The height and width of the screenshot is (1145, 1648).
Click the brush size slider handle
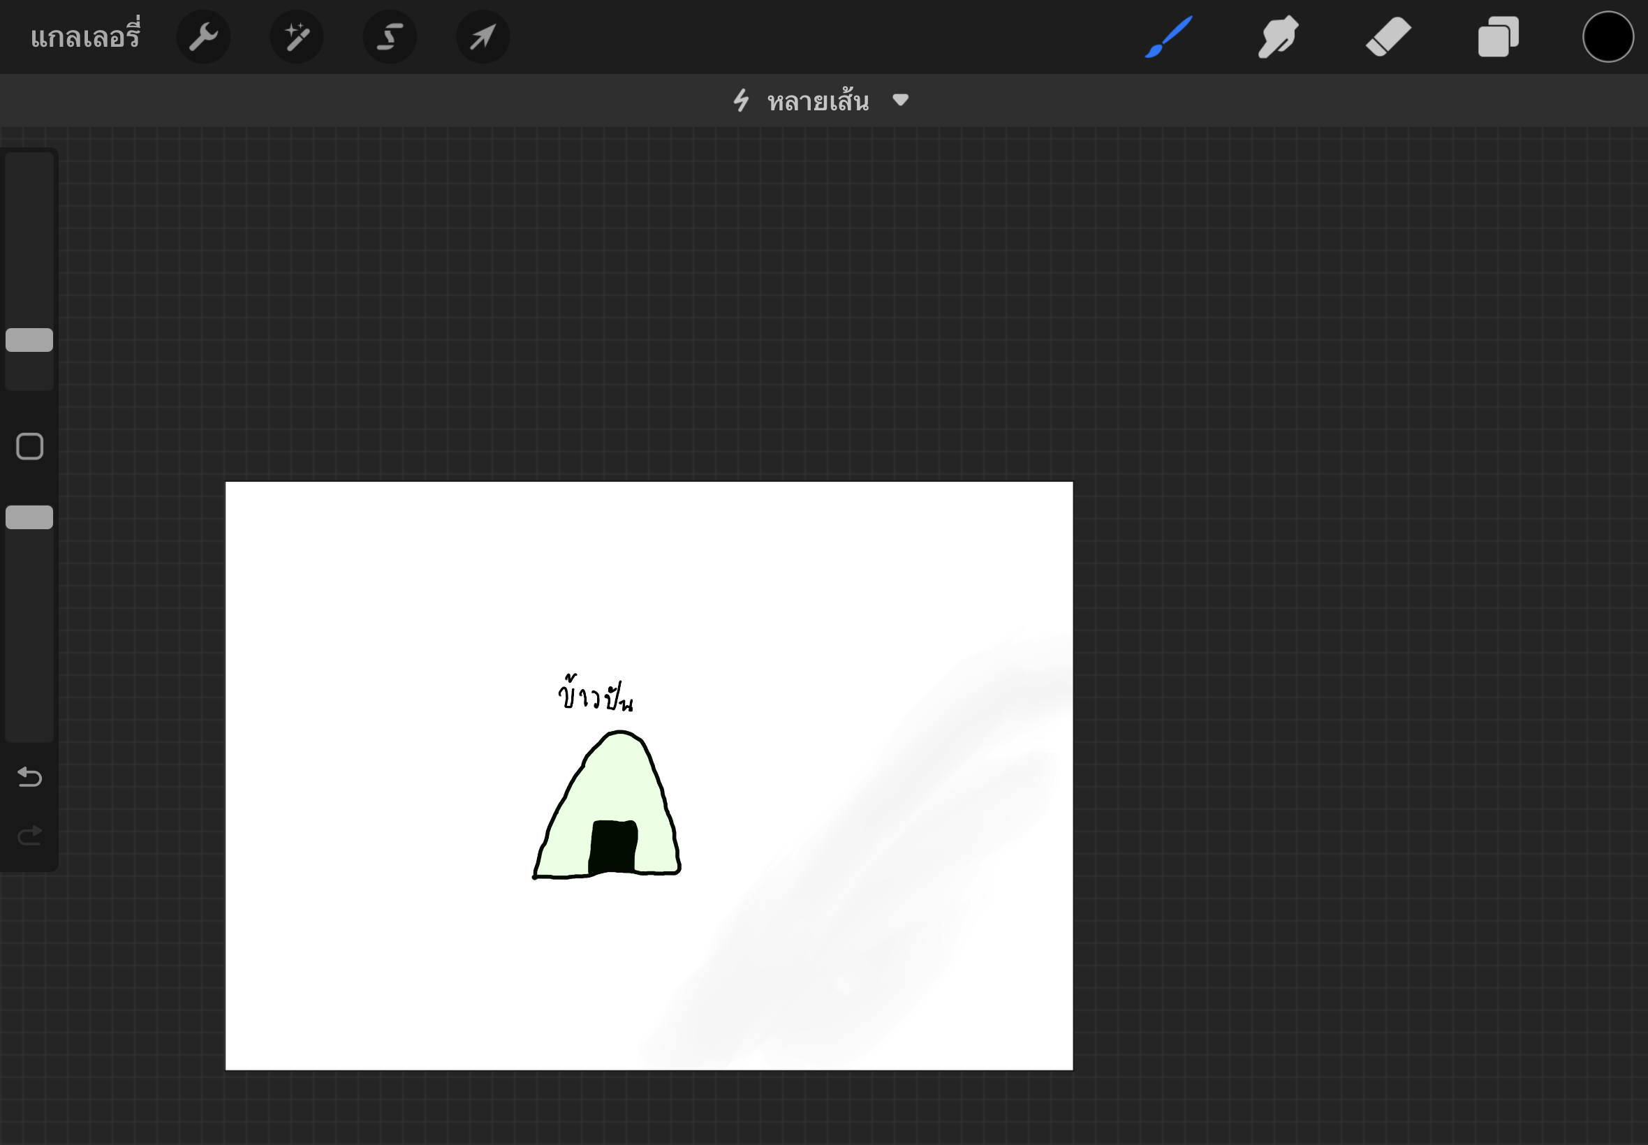point(29,340)
